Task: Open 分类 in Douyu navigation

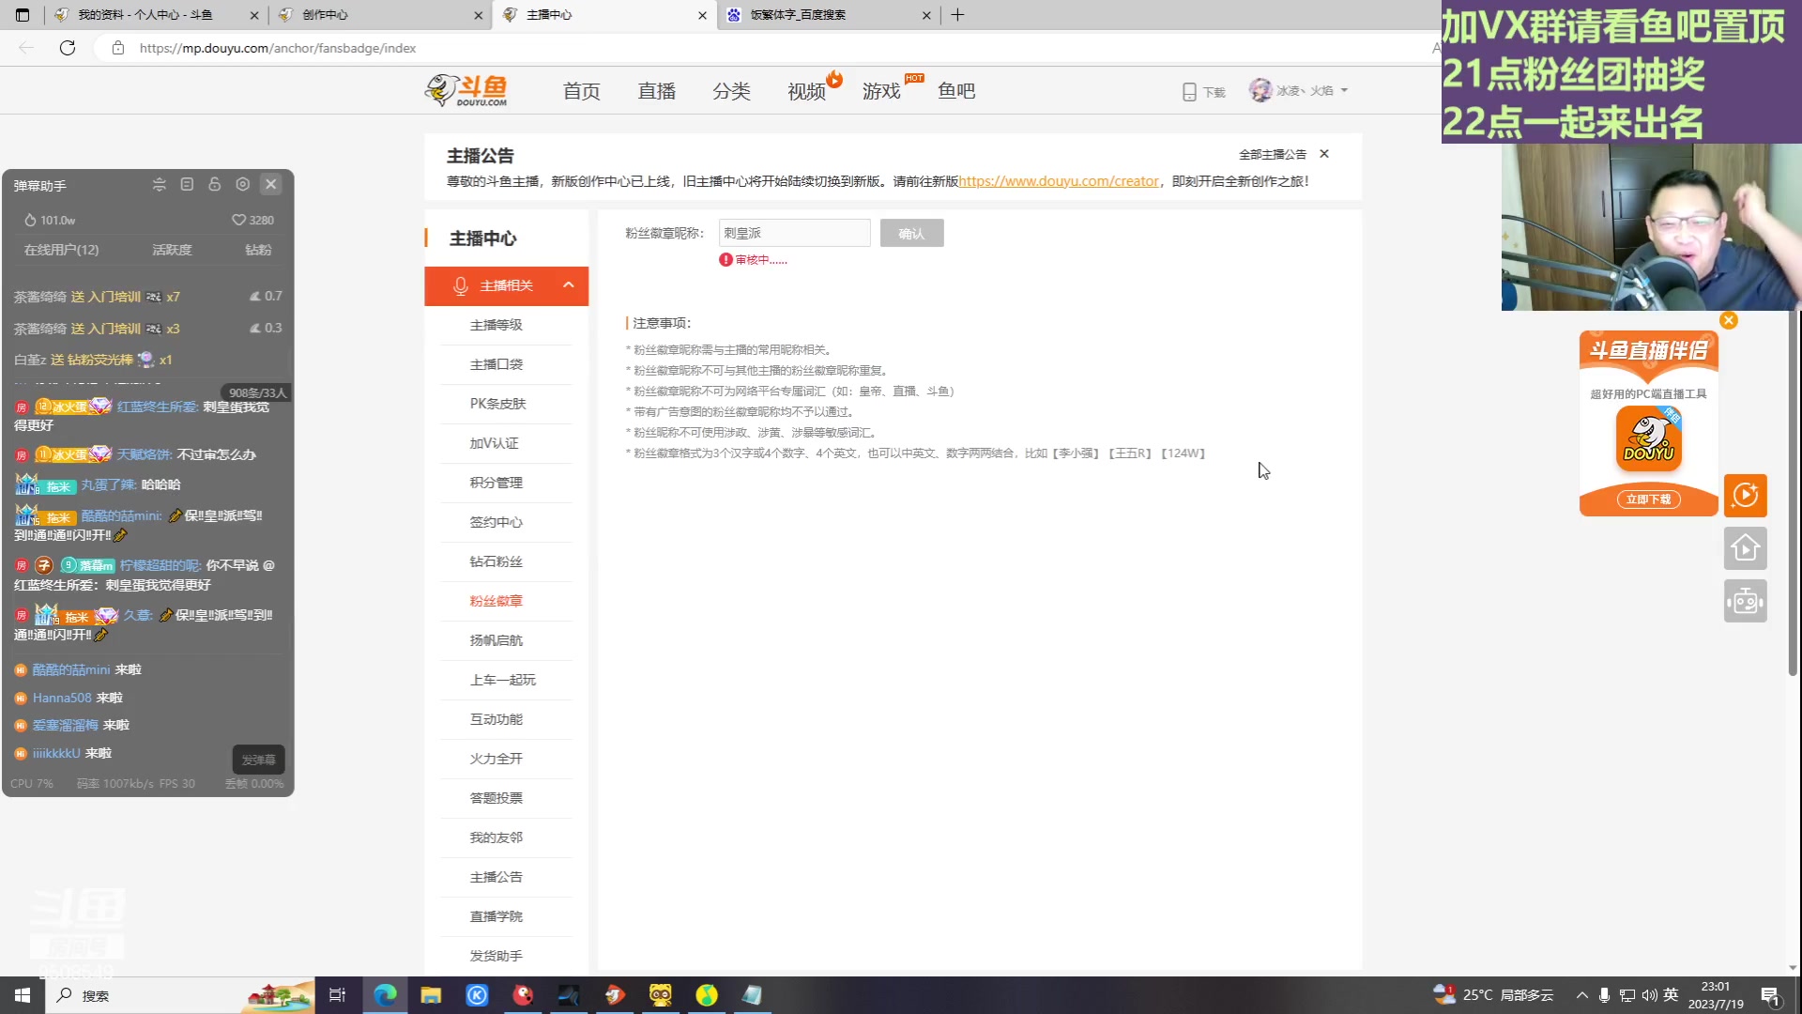Action: click(x=731, y=91)
